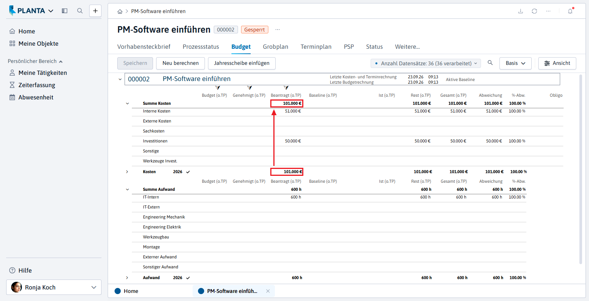Click the filter marker above Beantragt (o.TP)

pos(286,88)
